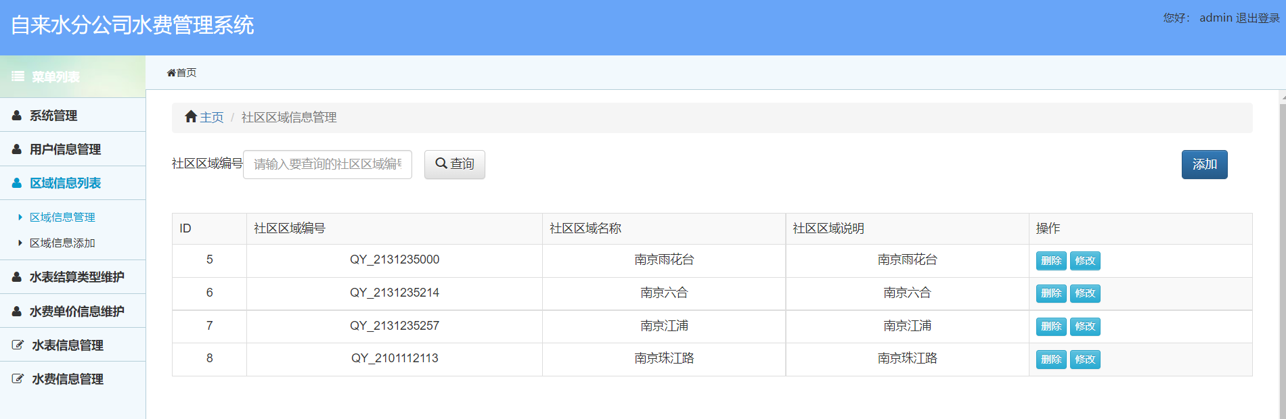Click the caret icon before 区域信息管理

pos(20,217)
